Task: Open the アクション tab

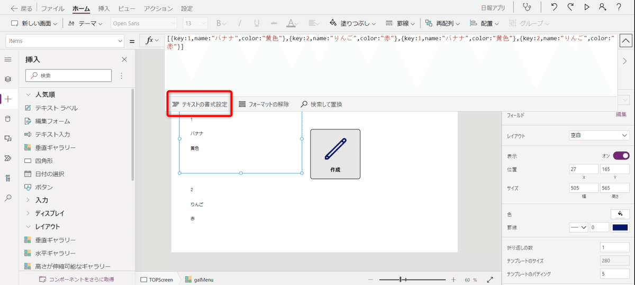Action: click(x=158, y=9)
